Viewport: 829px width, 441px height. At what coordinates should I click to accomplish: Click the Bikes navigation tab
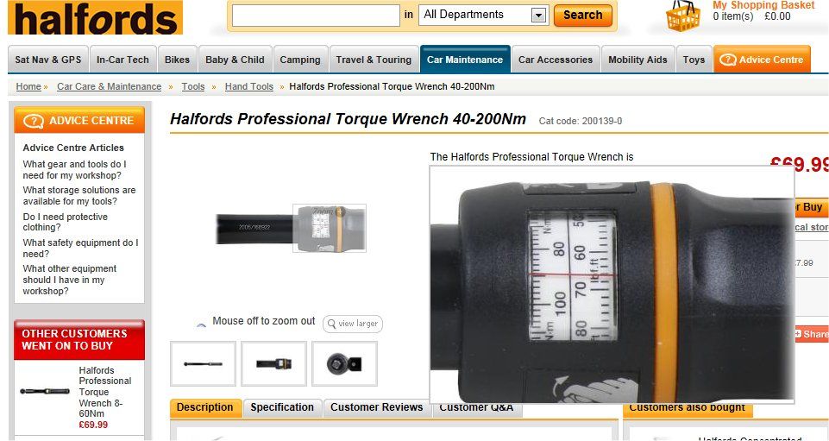[x=177, y=60]
